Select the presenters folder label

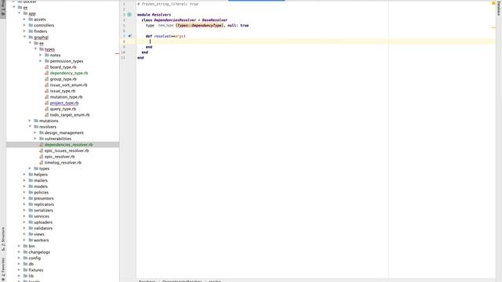44,198
